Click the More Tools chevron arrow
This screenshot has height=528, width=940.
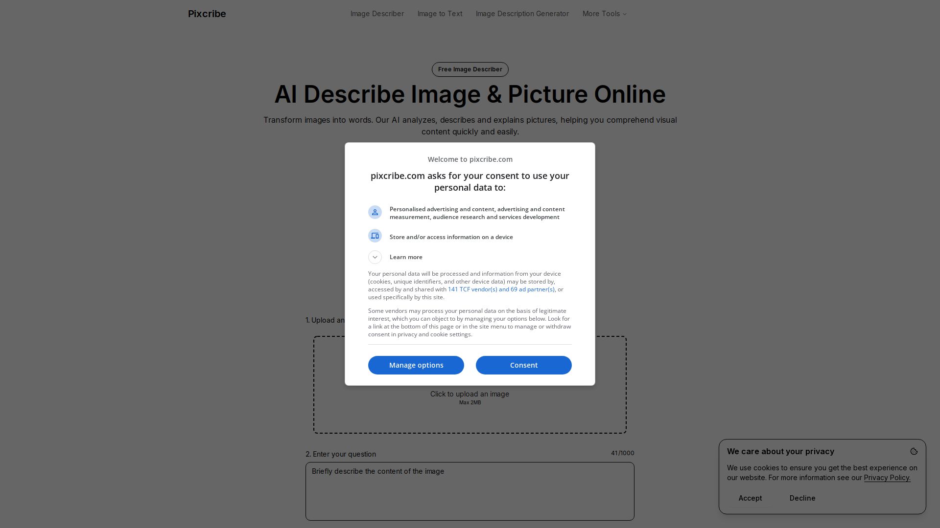[x=625, y=14]
